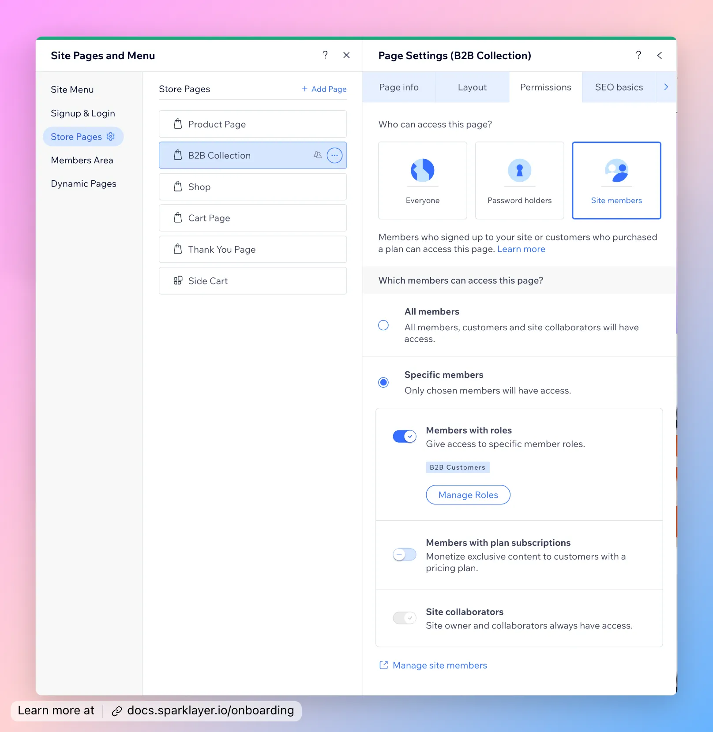Image resolution: width=713 pixels, height=732 pixels.
Task: Go back from Page Settings panel
Action: (x=660, y=56)
